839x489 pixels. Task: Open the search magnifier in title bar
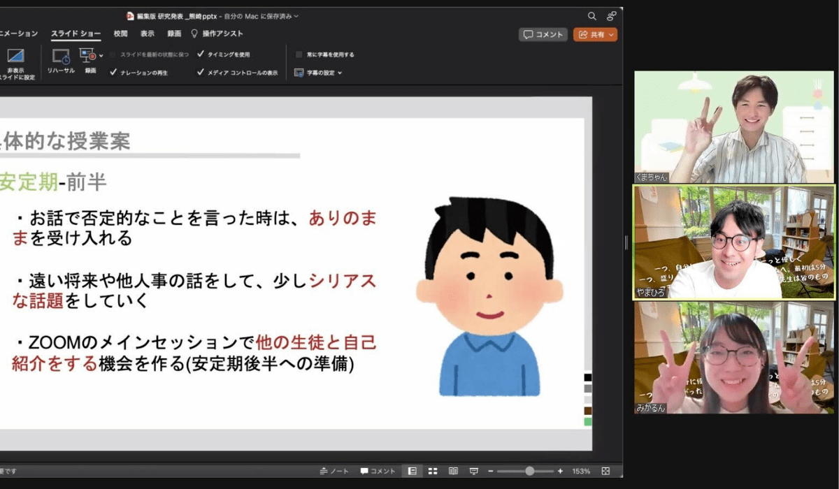click(x=591, y=16)
